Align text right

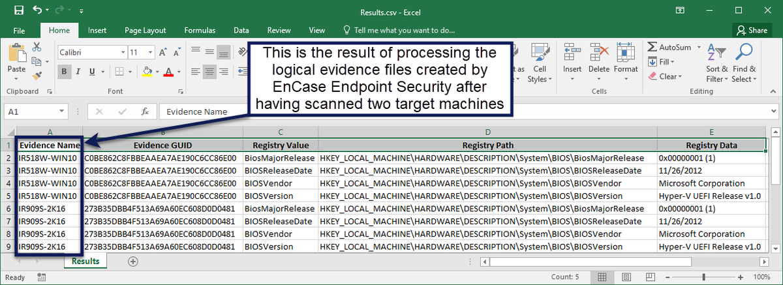click(224, 71)
